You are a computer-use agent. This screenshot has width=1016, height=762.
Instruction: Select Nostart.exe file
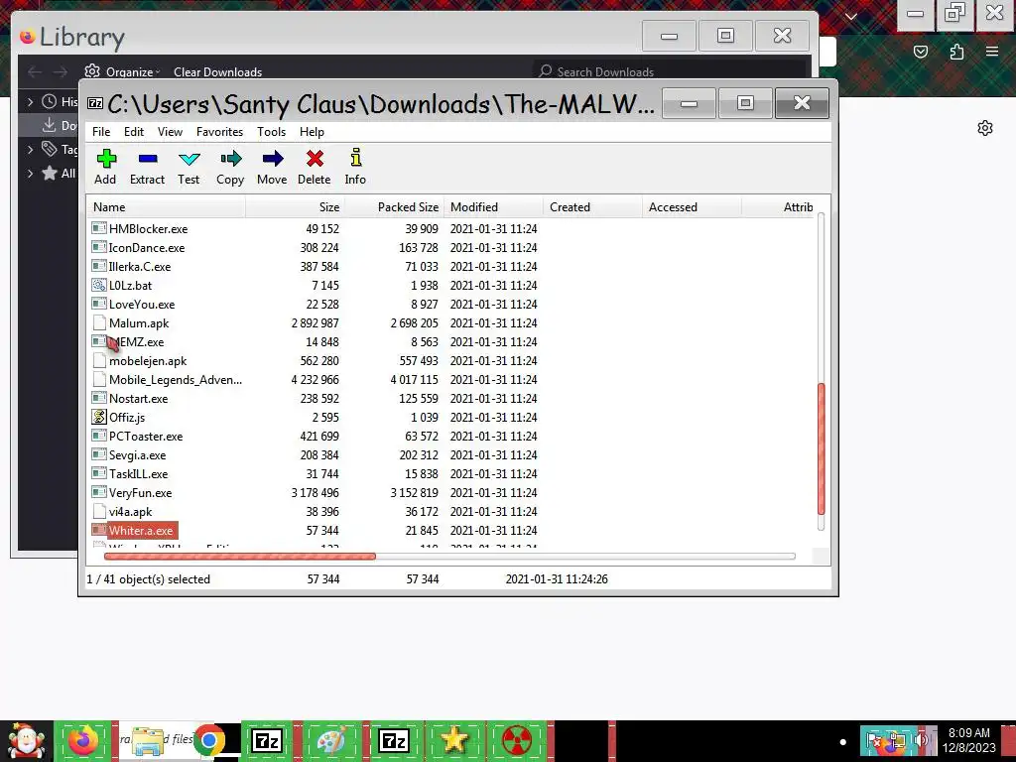(139, 399)
